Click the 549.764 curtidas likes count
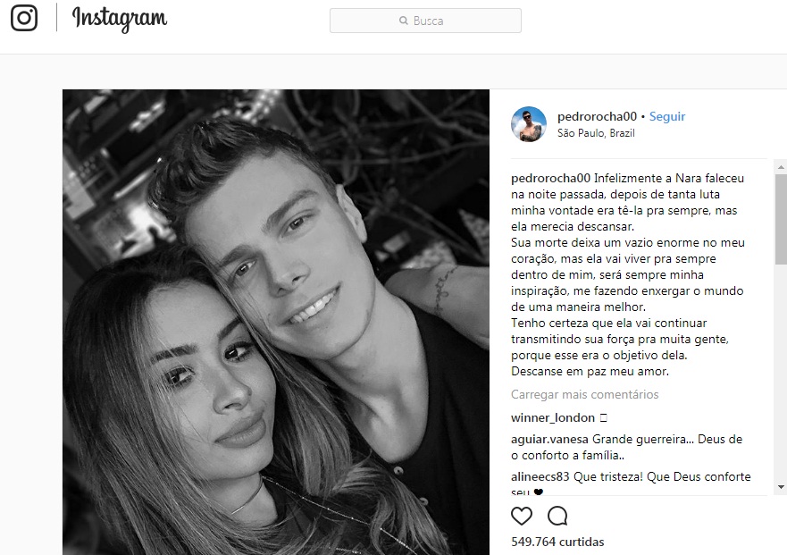The height and width of the screenshot is (555, 787). pos(557,542)
